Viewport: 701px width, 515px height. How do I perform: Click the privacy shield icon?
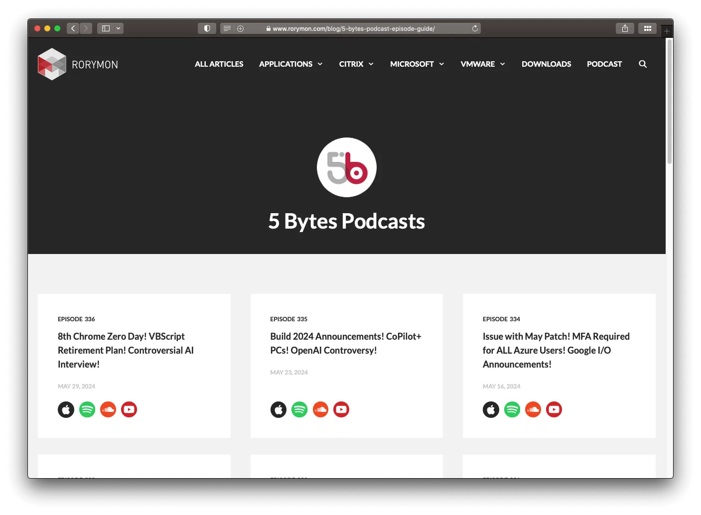point(207,28)
